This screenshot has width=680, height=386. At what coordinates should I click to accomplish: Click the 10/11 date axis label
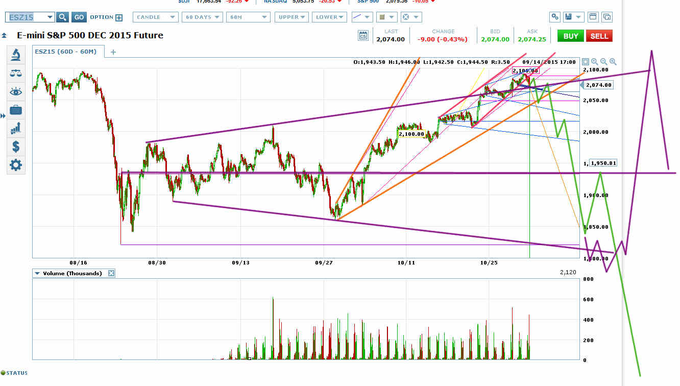pyautogui.click(x=406, y=263)
